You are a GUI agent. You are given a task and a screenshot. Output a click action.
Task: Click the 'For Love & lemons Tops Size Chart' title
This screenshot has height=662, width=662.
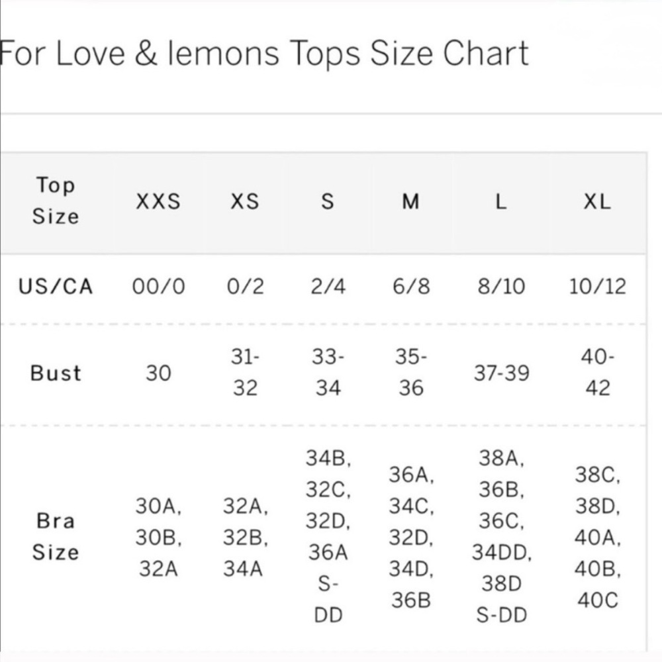pos(265,54)
